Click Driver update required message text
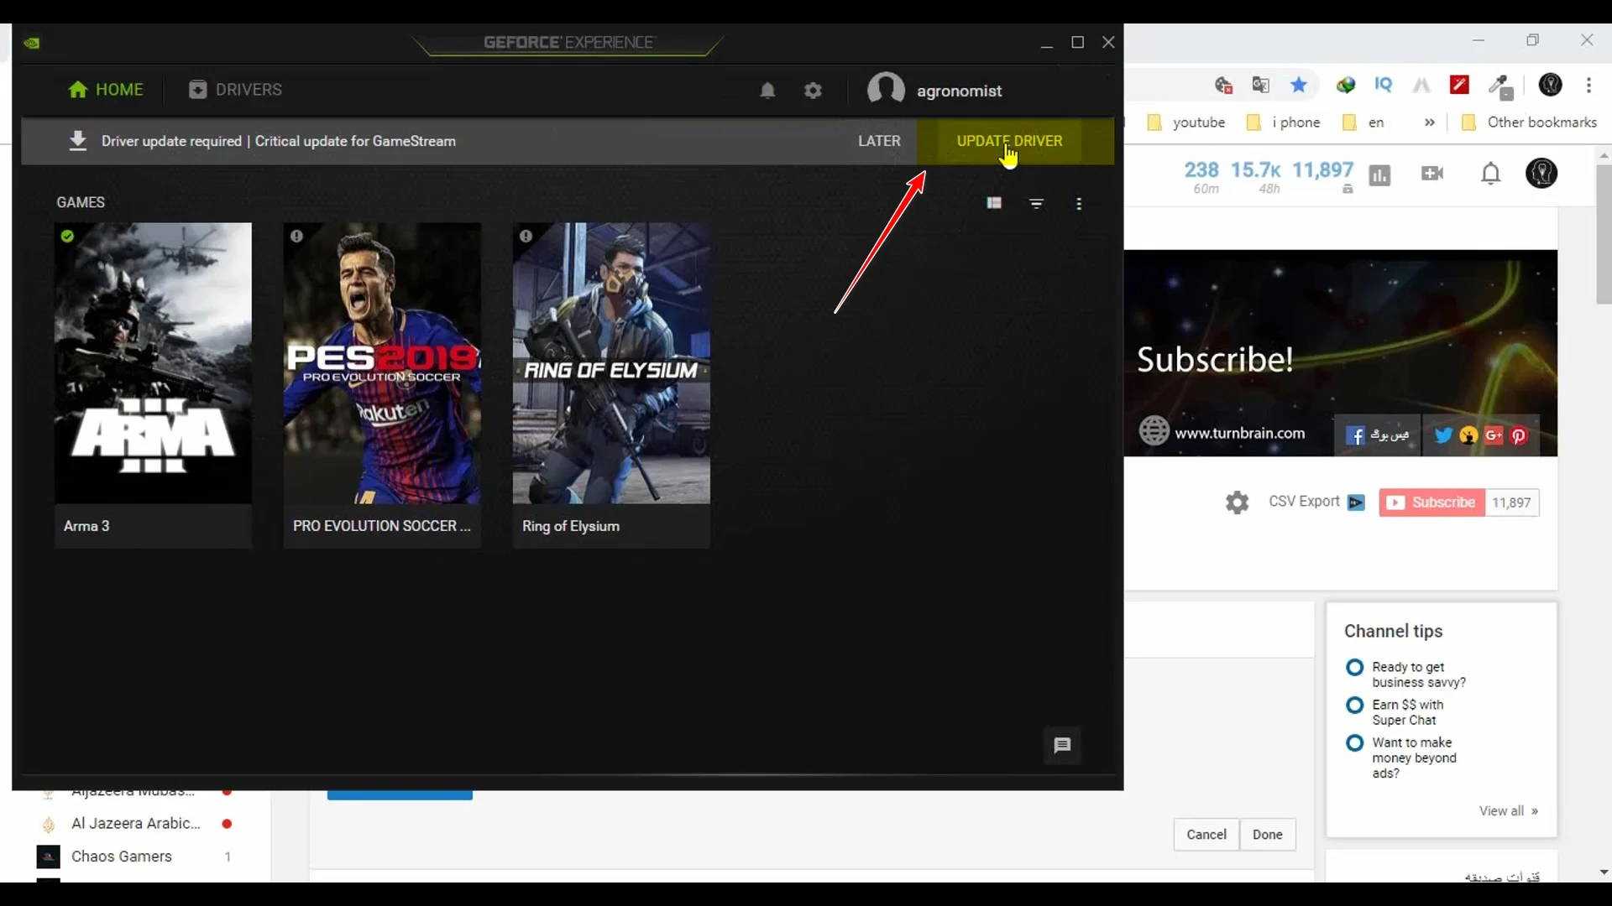This screenshot has height=906, width=1612. tap(278, 141)
